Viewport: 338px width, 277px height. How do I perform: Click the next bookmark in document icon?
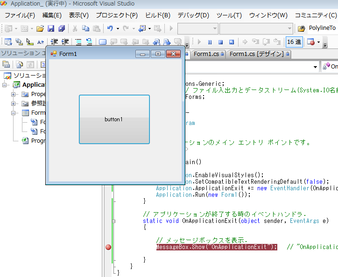click(167, 42)
